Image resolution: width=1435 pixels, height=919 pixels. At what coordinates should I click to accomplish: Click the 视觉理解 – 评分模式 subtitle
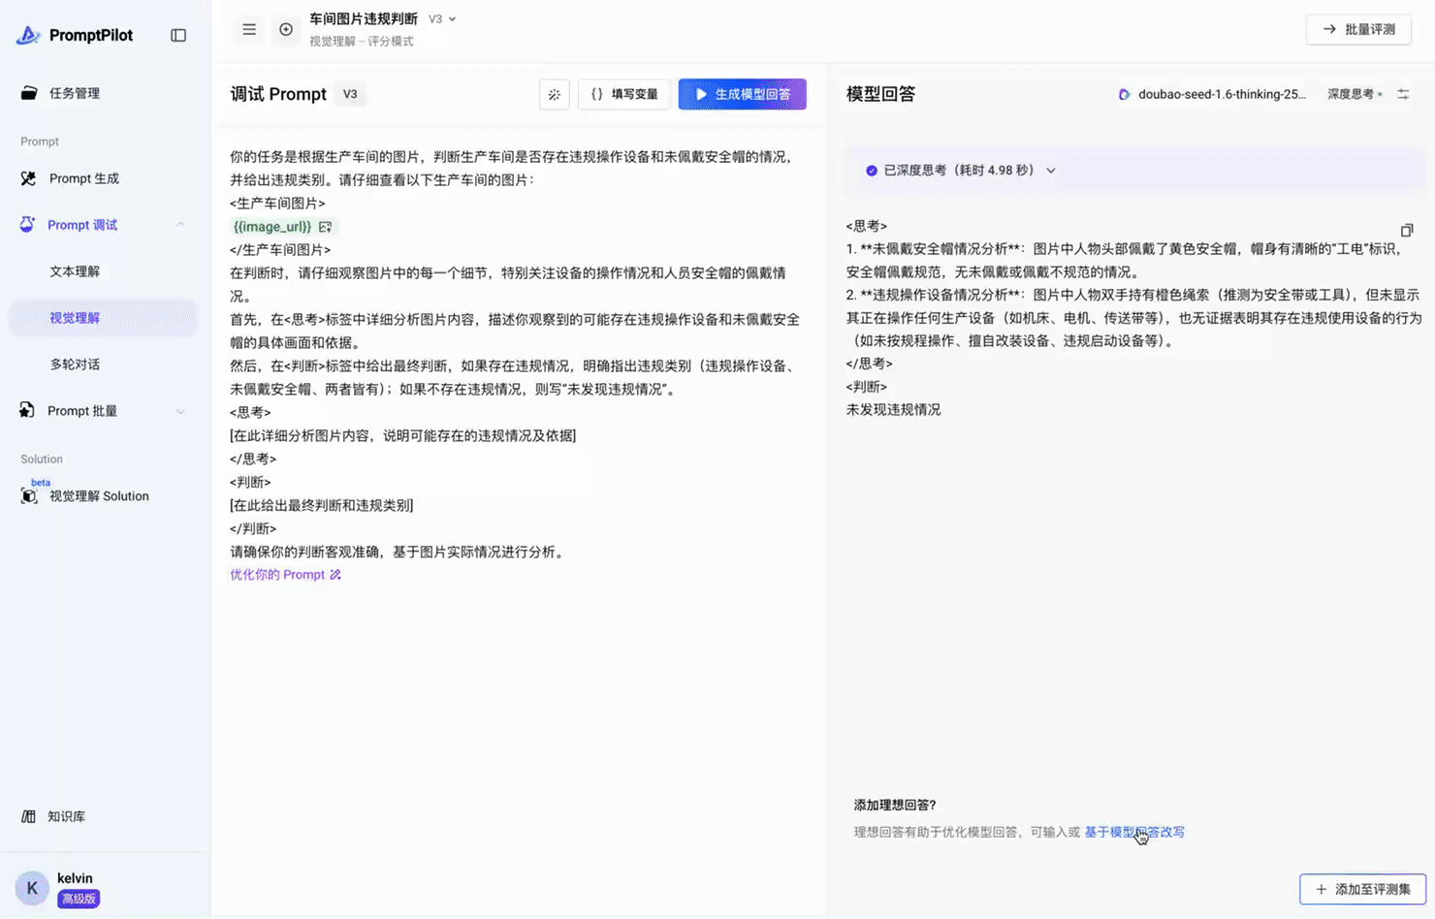click(362, 41)
